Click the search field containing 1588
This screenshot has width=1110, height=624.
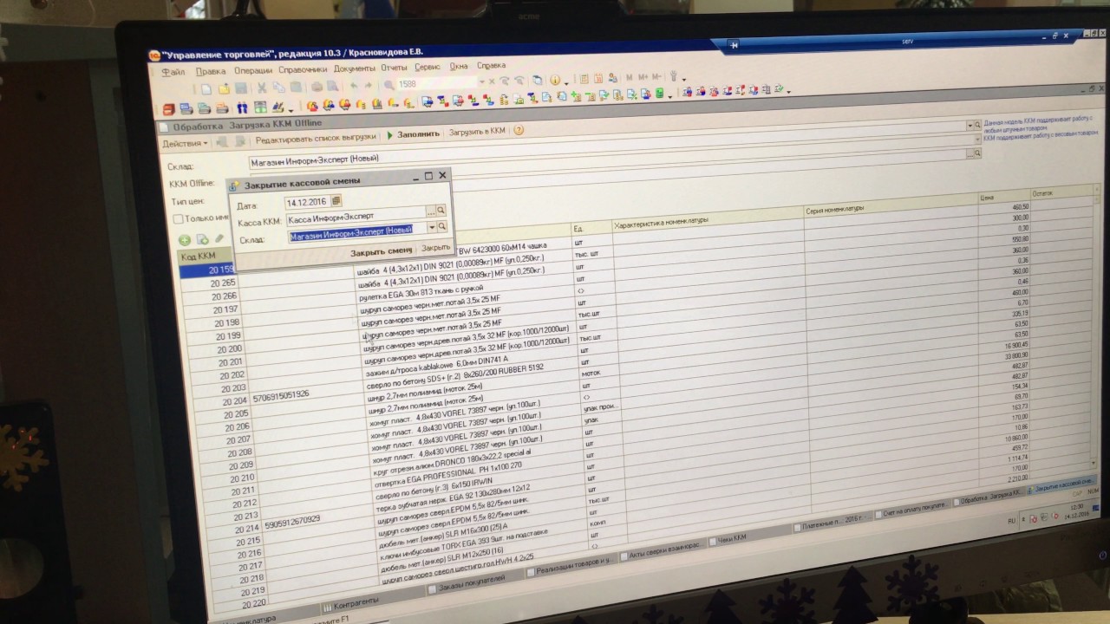click(x=438, y=84)
